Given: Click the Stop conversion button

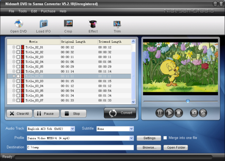Looking at the screenshot, I should pos(73,114).
